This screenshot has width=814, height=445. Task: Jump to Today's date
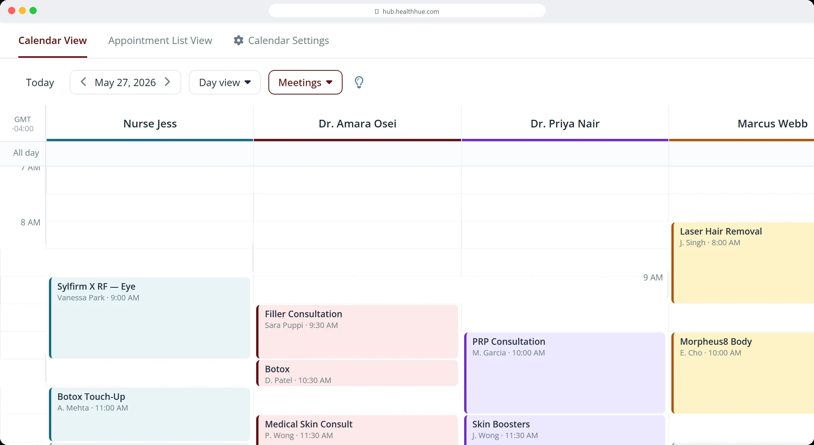tap(40, 82)
